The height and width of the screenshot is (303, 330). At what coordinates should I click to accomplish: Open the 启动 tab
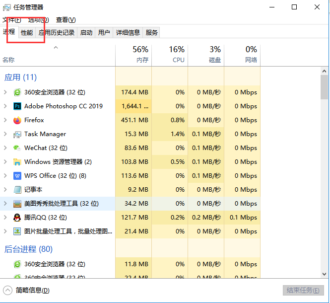pyautogui.click(x=86, y=33)
